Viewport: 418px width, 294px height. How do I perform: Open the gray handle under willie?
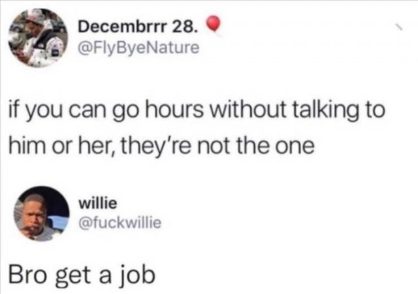(120, 223)
